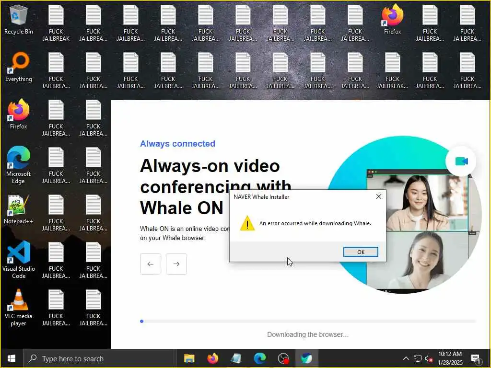The height and width of the screenshot is (368, 491).
Task: Go to the previous slide with the left arrow
Action: click(x=151, y=264)
